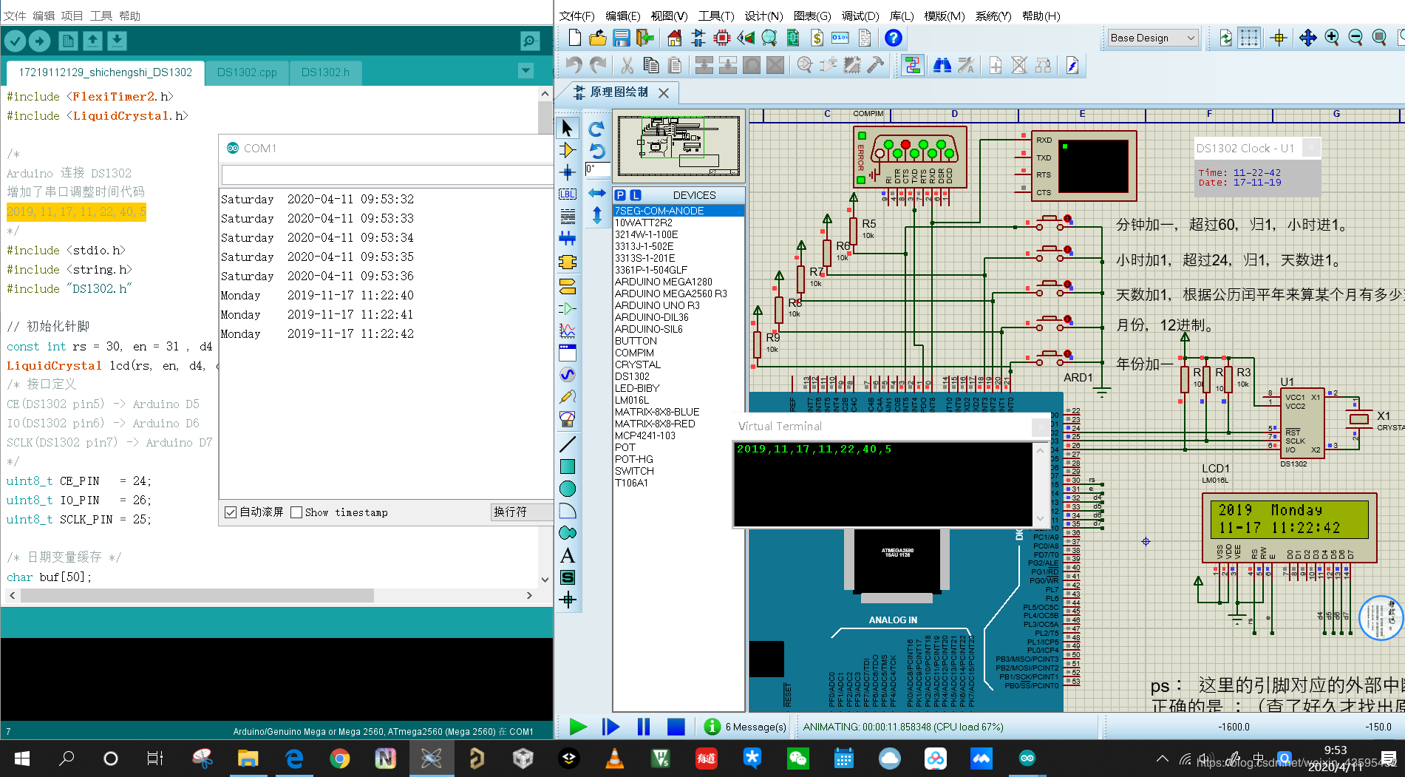Image resolution: width=1405 pixels, height=777 pixels.
Task: Pause the running simulation
Action: [x=644, y=727]
